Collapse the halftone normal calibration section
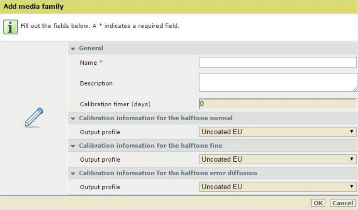The height and width of the screenshot is (210, 358). [73, 118]
